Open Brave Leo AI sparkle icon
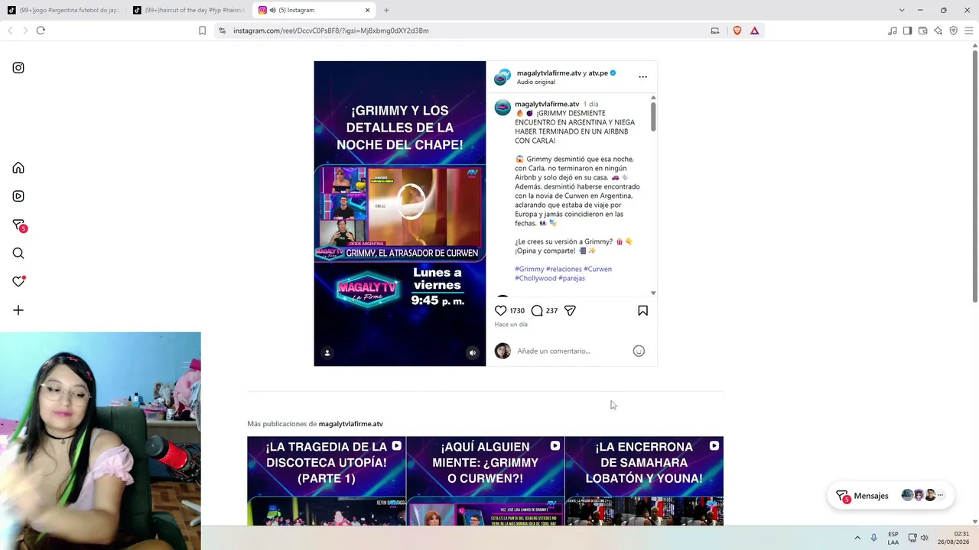This screenshot has width=979, height=550. [938, 31]
